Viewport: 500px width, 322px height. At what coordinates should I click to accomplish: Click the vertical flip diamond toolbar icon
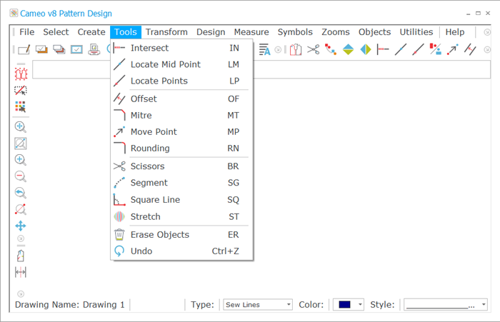tap(349, 49)
